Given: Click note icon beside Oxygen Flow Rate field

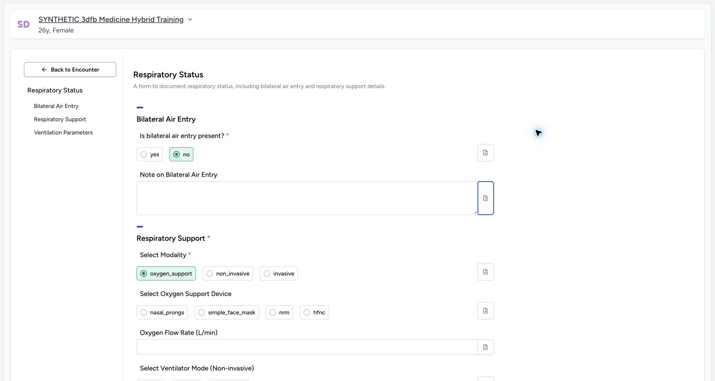Looking at the screenshot, I should pos(485,347).
